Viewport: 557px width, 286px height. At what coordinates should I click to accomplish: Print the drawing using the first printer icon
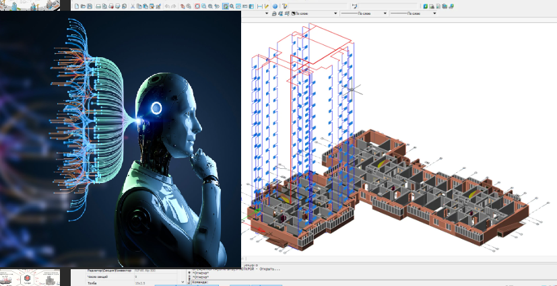pyautogui.click(x=98, y=6)
